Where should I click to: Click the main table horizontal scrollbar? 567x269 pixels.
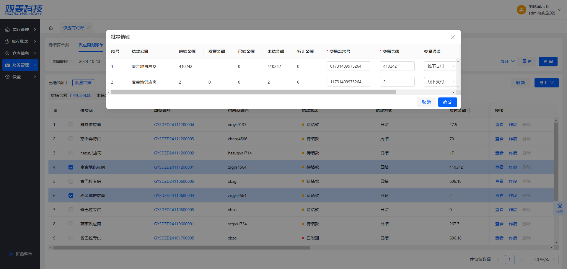pos(181,247)
